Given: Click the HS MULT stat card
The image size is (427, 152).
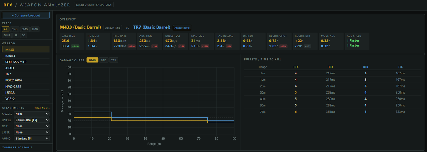Looking at the screenshot, I should click(x=97, y=41).
